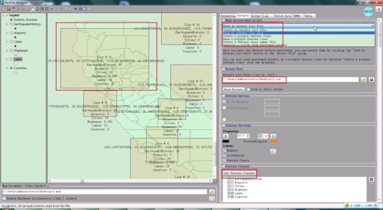Click the label size stepper arrows
This screenshot has height=210, width=383.
click(248, 136)
